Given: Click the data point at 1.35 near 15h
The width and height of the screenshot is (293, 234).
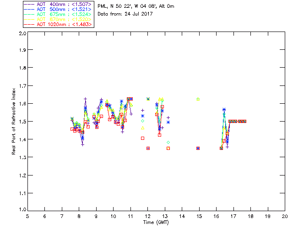Looking at the screenshot, I should pos(198,149).
